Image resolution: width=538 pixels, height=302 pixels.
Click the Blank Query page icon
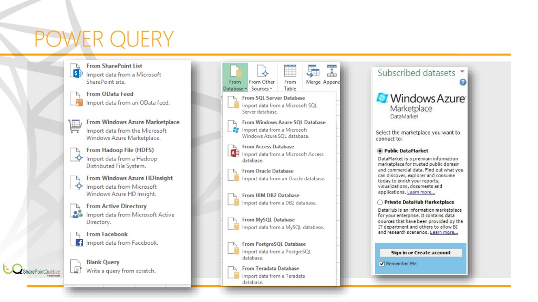coord(76,267)
